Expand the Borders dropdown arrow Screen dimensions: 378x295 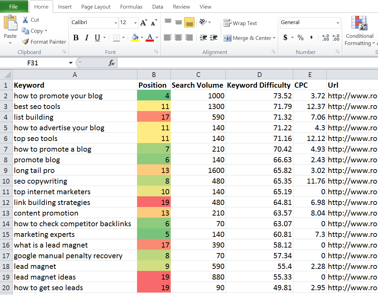[x=123, y=38]
